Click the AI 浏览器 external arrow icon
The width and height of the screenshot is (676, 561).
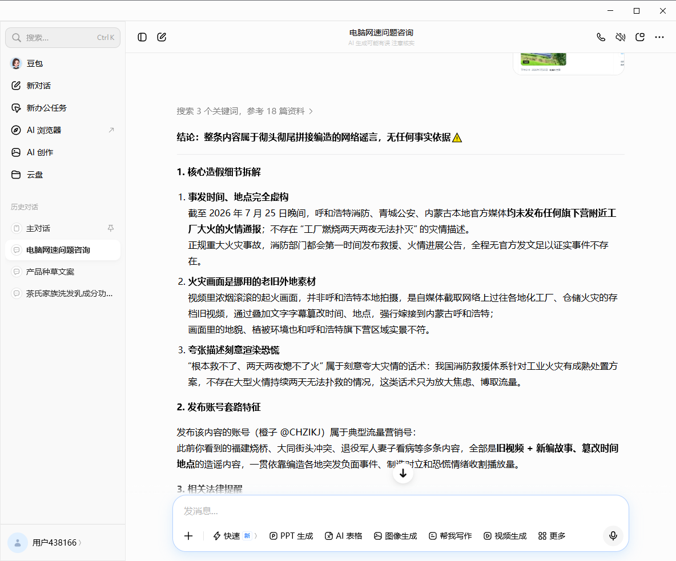[x=111, y=130]
